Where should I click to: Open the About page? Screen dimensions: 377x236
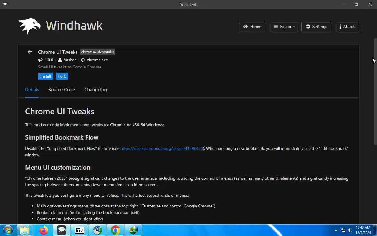(347, 27)
